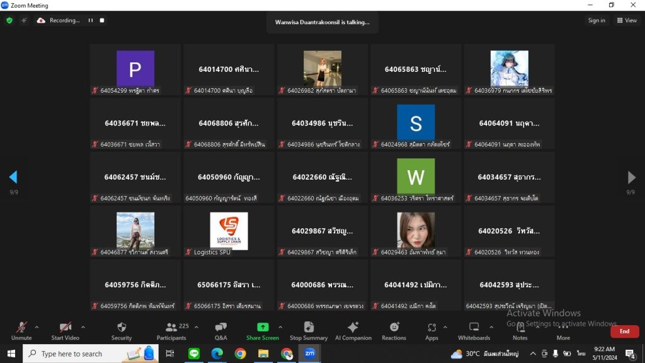Click the Share Screen button

click(263, 331)
